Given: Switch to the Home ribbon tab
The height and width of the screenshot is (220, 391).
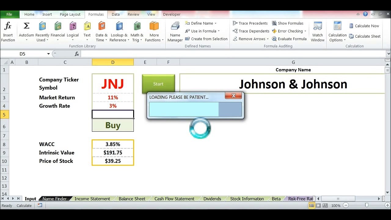Looking at the screenshot, I should 29,14.
